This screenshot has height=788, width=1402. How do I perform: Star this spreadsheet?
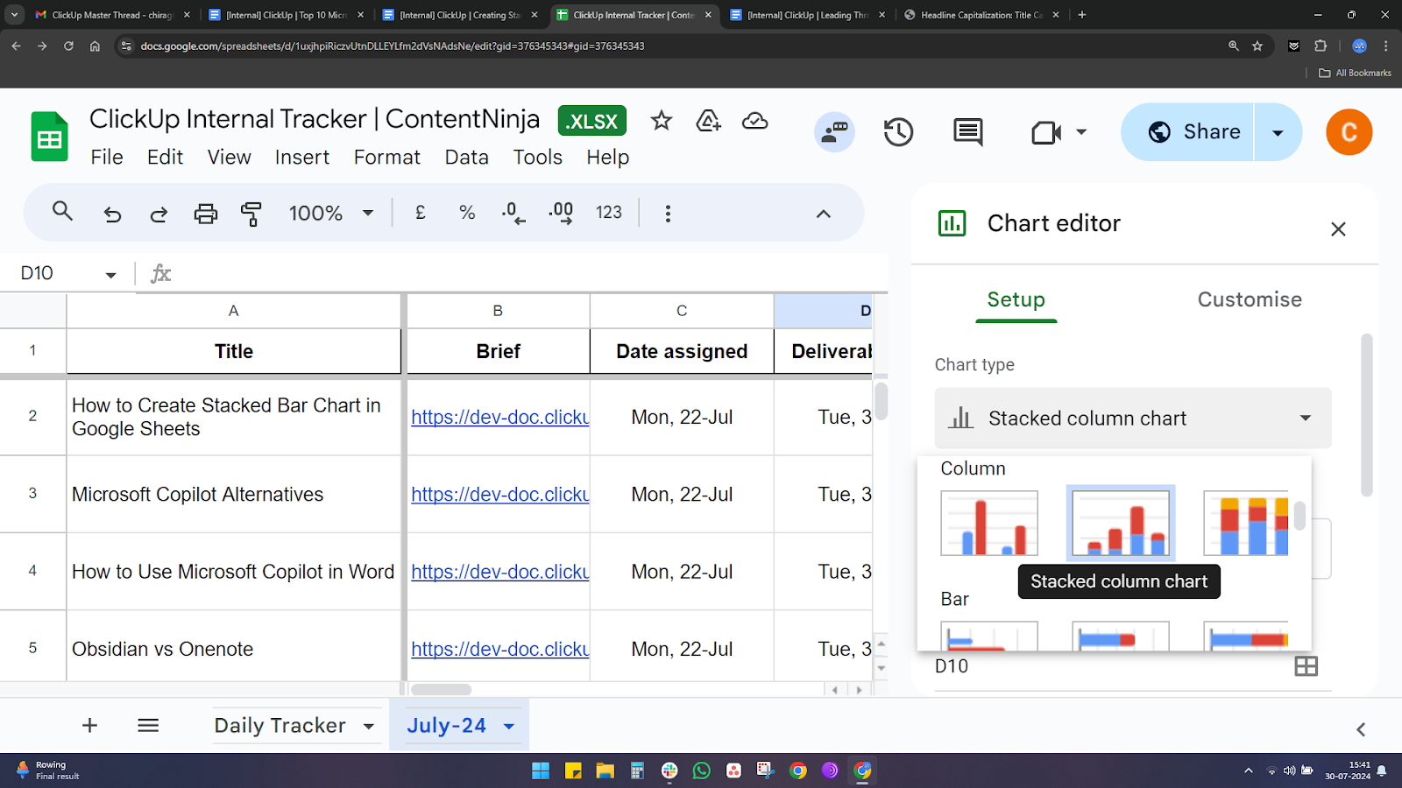point(662,121)
